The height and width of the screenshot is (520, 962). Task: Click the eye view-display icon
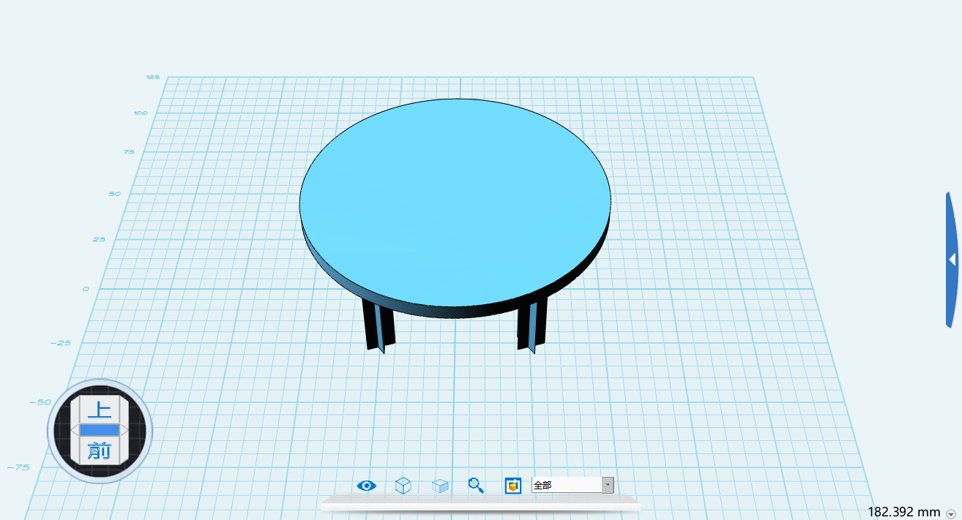366,486
